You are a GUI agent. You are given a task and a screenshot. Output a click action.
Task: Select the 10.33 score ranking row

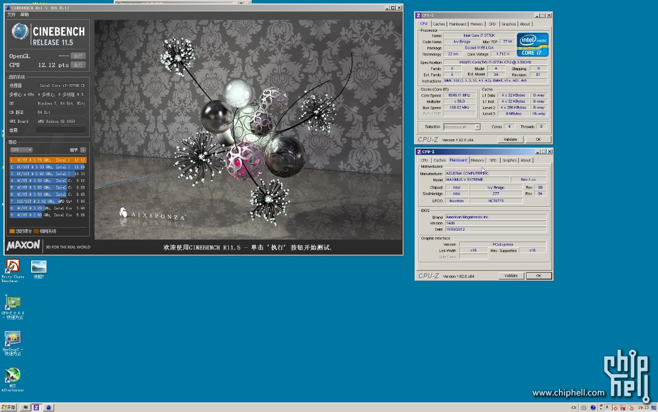pos(48,174)
